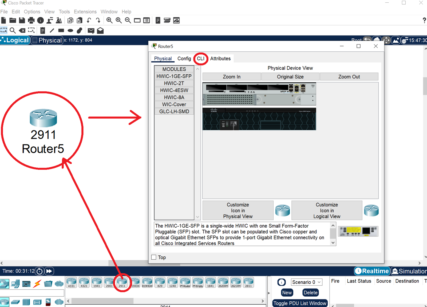
Task: Switch to Simulation mode
Action: point(409,271)
